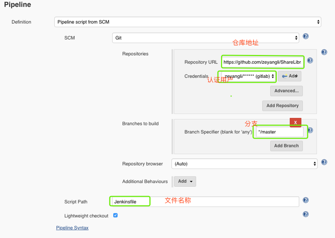Show help for Lightweight checkout option
Viewport: 335px width, 238px height.
tap(306, 214)
